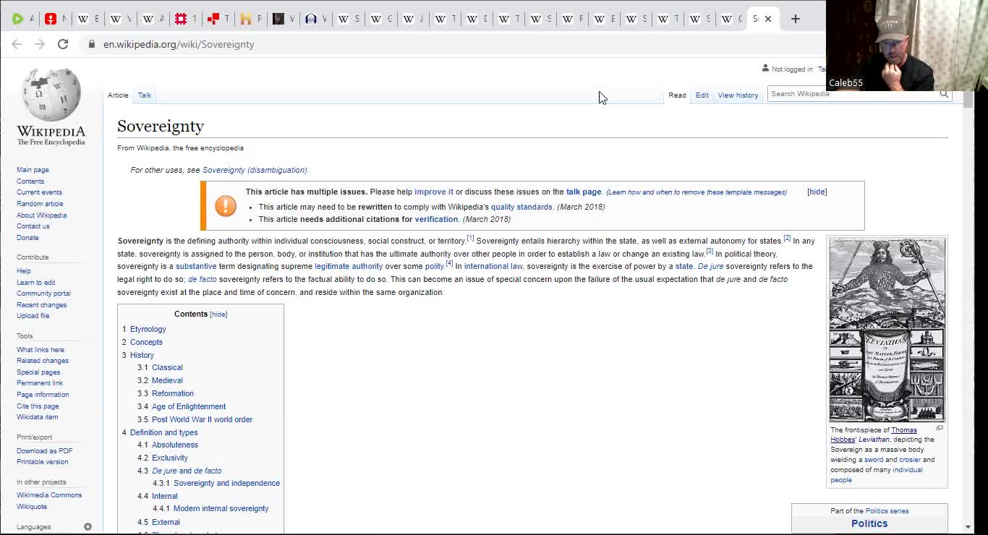Open the Sovereignty (disambiguation) link
The image size is (988, 535).
pyautogui.click(x=255, y=170)
